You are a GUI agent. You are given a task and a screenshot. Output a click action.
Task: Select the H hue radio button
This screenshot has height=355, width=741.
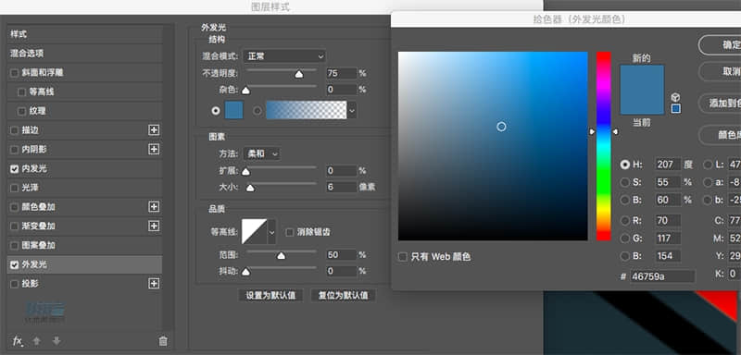625,165
